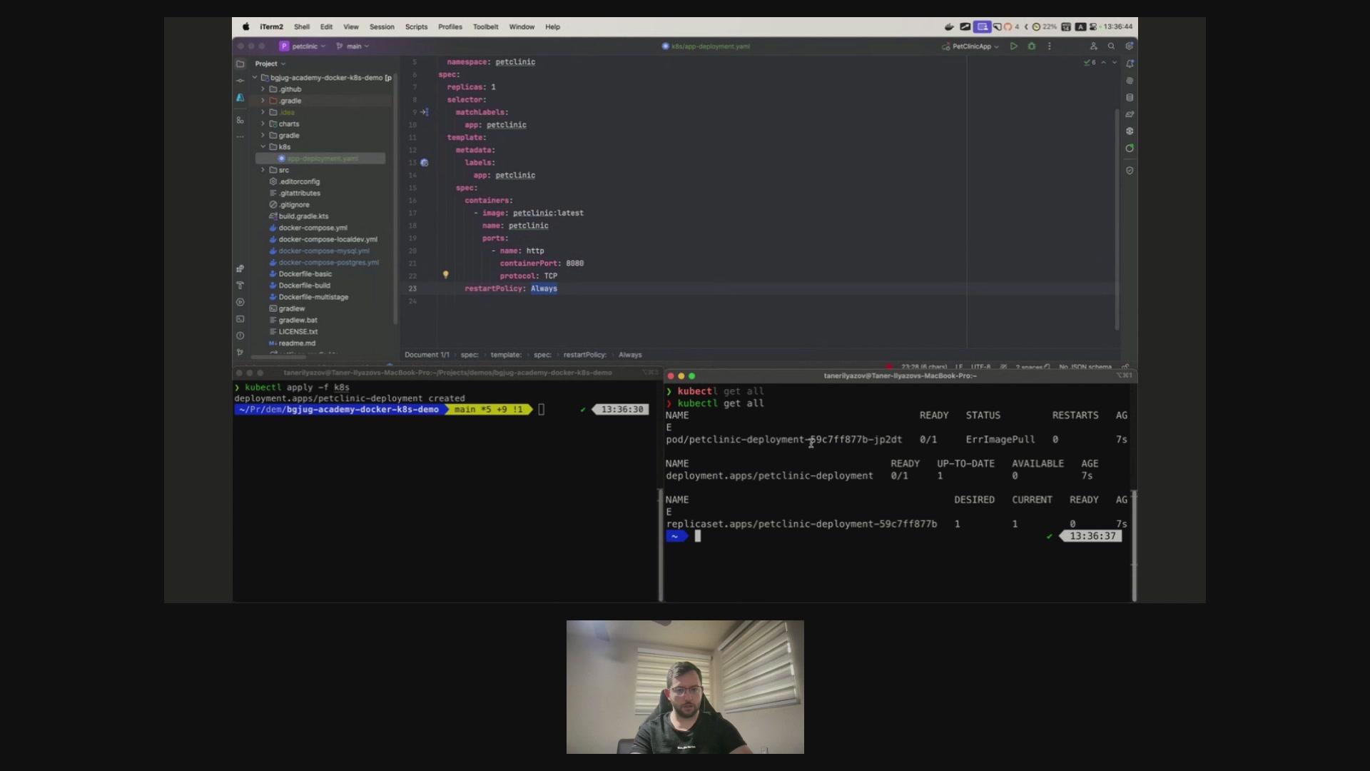The width and height of the screenshot is (1370, 771).
Task: Open the Session menu
Action: coord(382,27)
